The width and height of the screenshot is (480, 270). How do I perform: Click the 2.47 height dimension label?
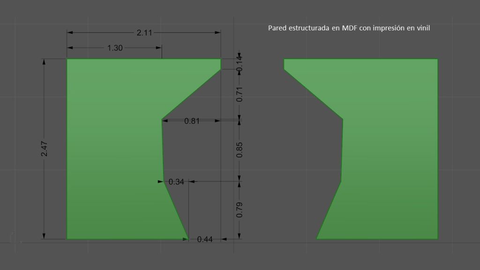coord(45,149)
